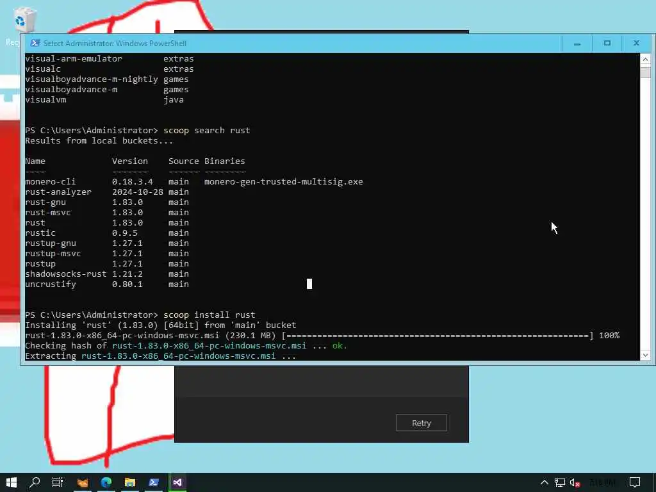Open the notification center
Screen dimensions: 656x492
pyautogui.click(x=635, y=483)
